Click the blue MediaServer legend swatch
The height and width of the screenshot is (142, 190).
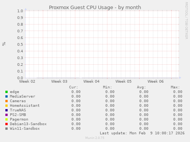[x=6, y=96]
